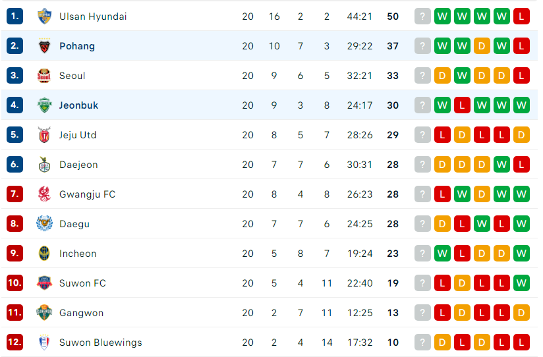Open the Jeonbuk team name link
Image resolution: width=543 pixels, height=357 pixels.
point(78,105)
